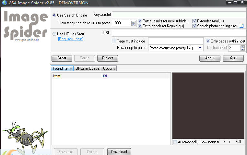Screen dimensions: 247x155
Task: Start the image search
Action: [x=62, y=58]
